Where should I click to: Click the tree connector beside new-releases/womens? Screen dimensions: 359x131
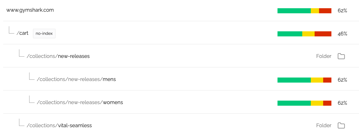pos(32,99)
